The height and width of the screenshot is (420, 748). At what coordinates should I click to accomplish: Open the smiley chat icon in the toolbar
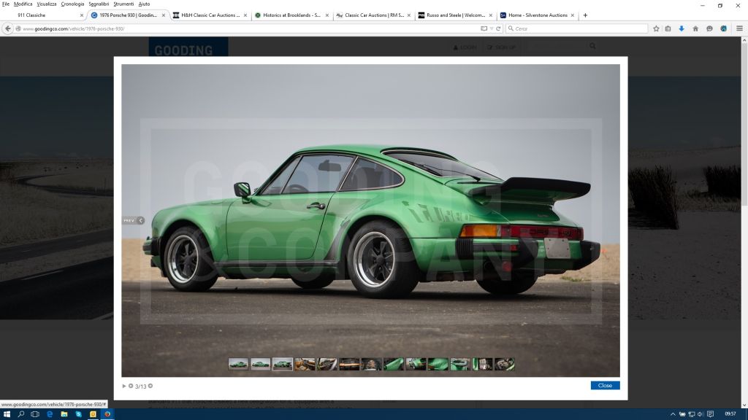tap(710, 28)
